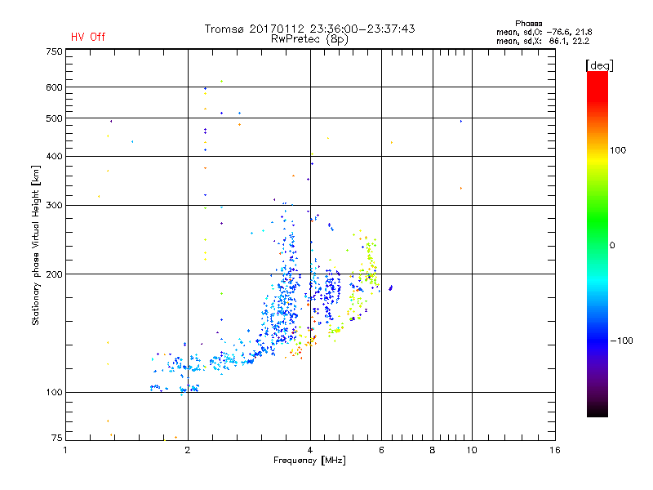Click the x-axis label "16"
This screenshot has height=490, width=653.
[x=555, y=450]
